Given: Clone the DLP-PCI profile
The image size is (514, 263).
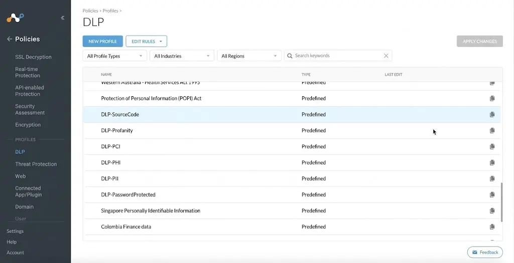Looking at the screenshot, I should pos(492,147).
